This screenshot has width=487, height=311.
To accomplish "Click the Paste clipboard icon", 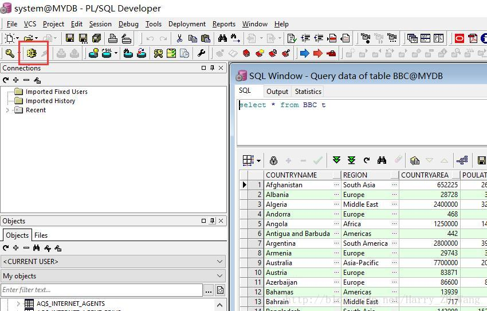I will coord(206,38).
